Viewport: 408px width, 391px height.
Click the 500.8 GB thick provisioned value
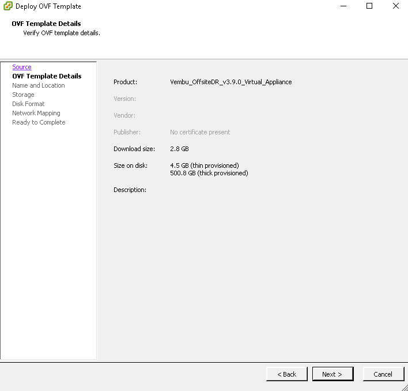pos(209,173)
